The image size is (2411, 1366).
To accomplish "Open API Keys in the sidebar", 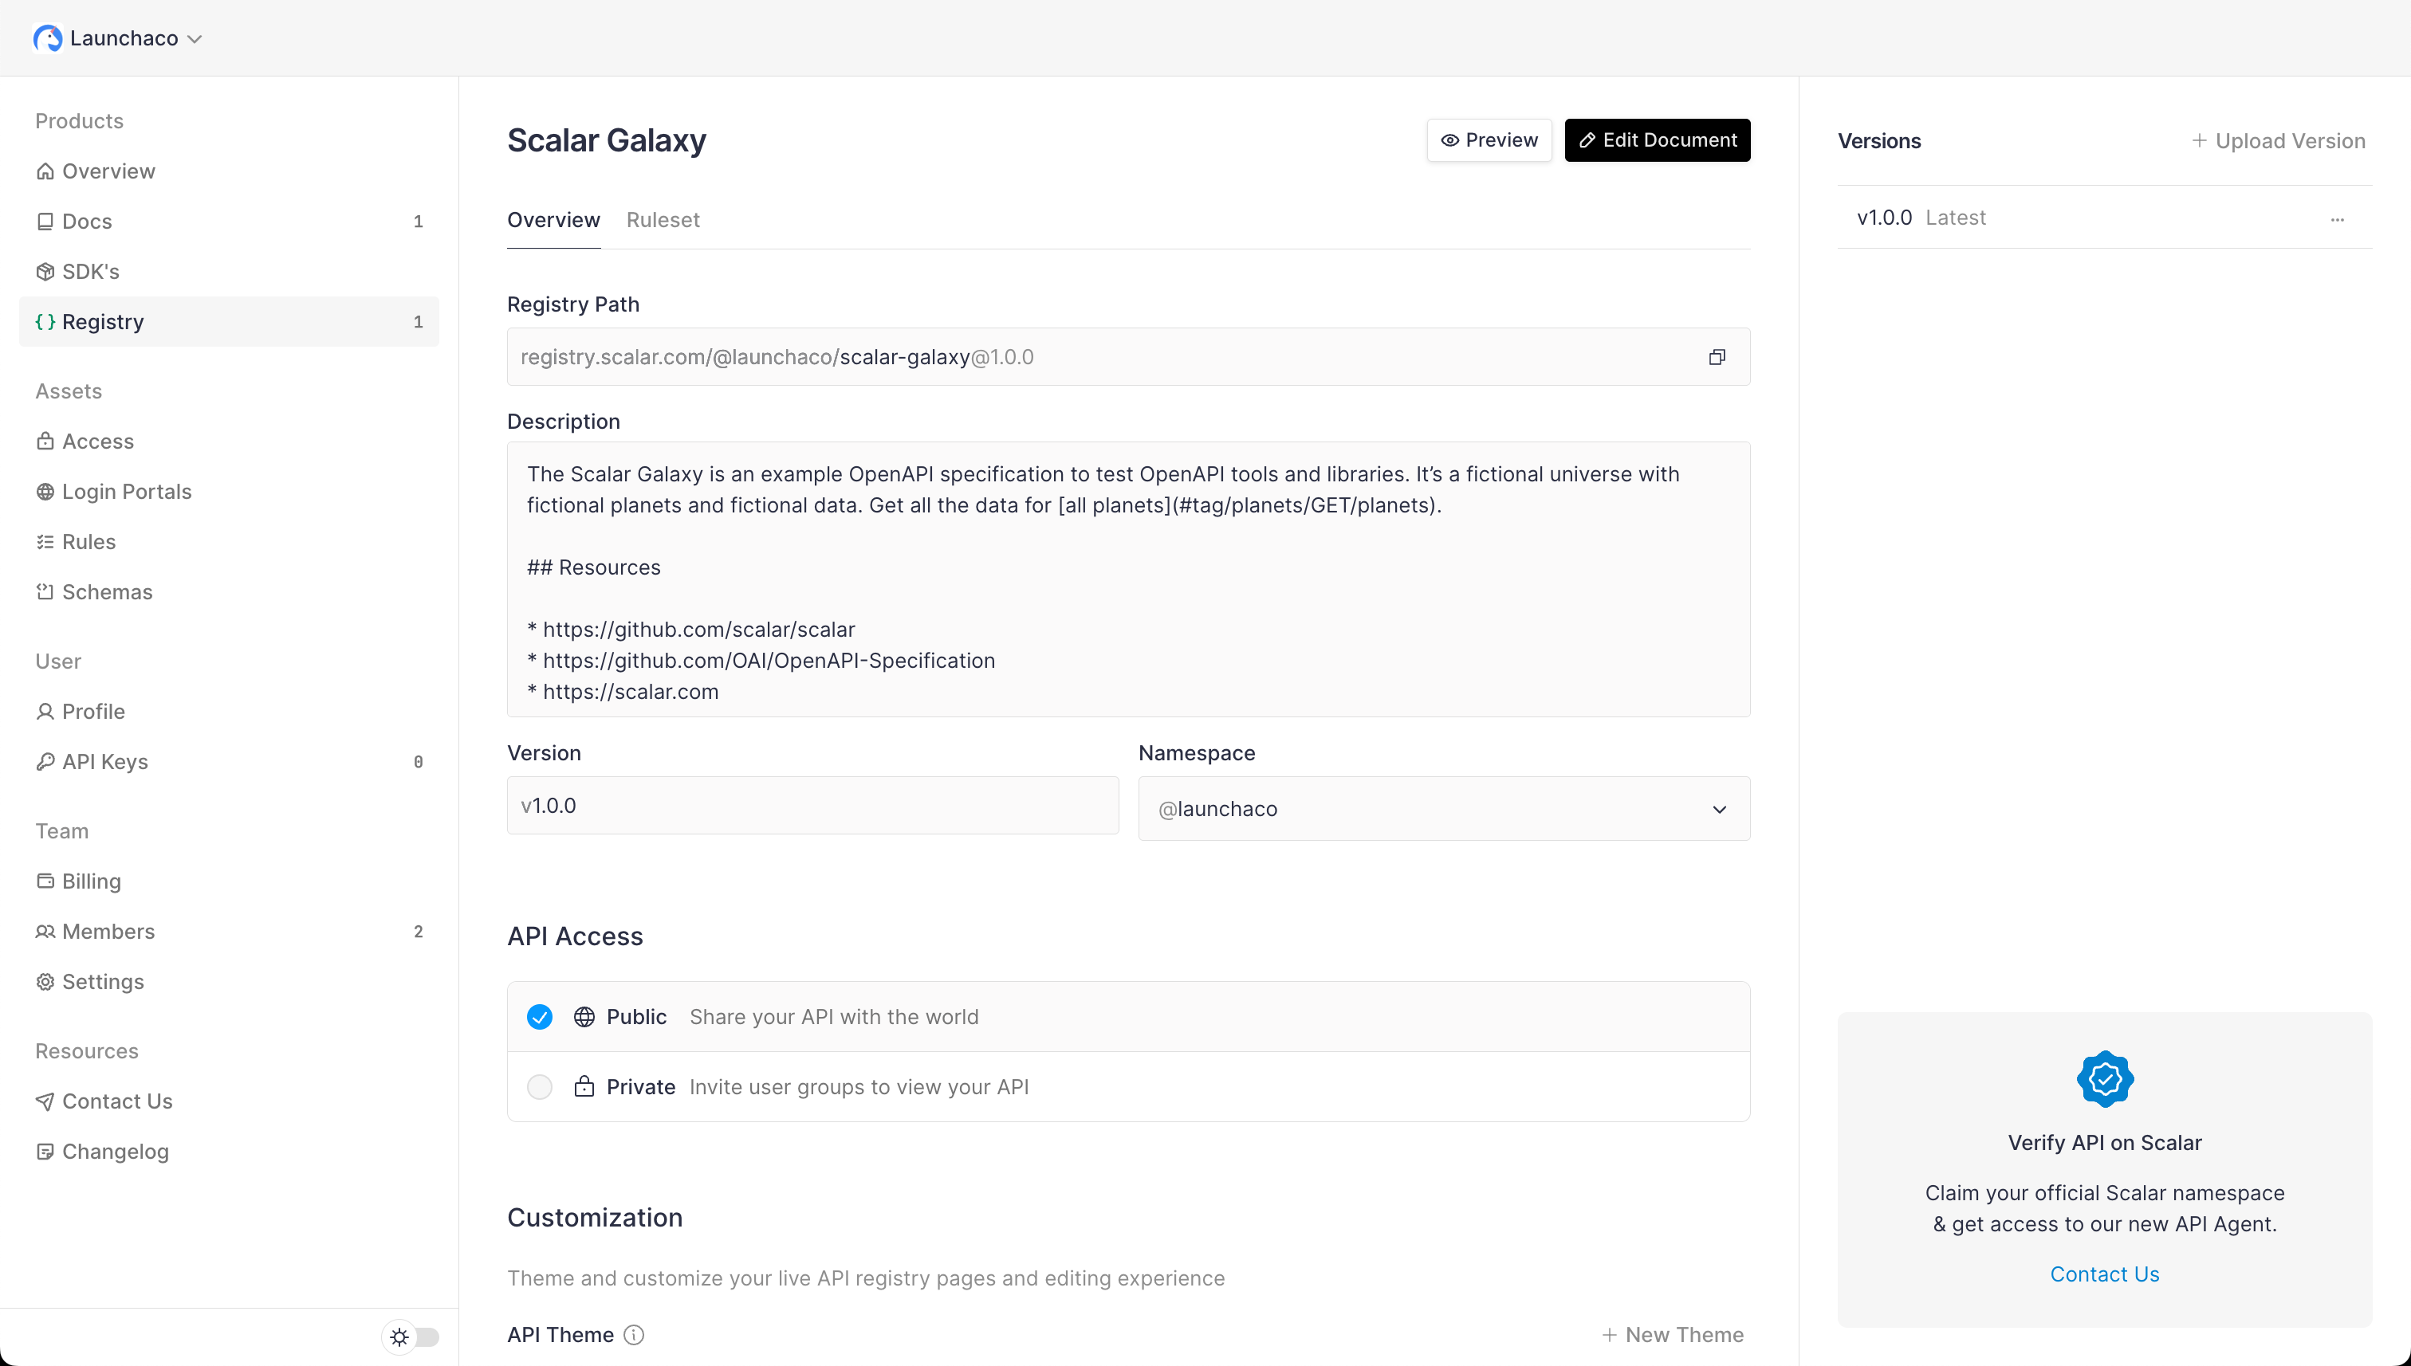I will pos(229,762).
